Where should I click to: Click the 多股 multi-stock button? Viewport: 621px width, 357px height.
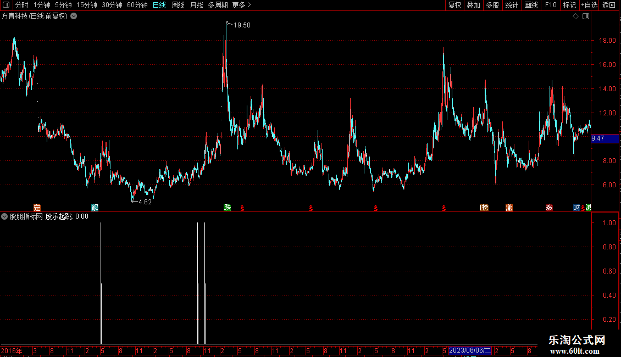click(492, 5)
